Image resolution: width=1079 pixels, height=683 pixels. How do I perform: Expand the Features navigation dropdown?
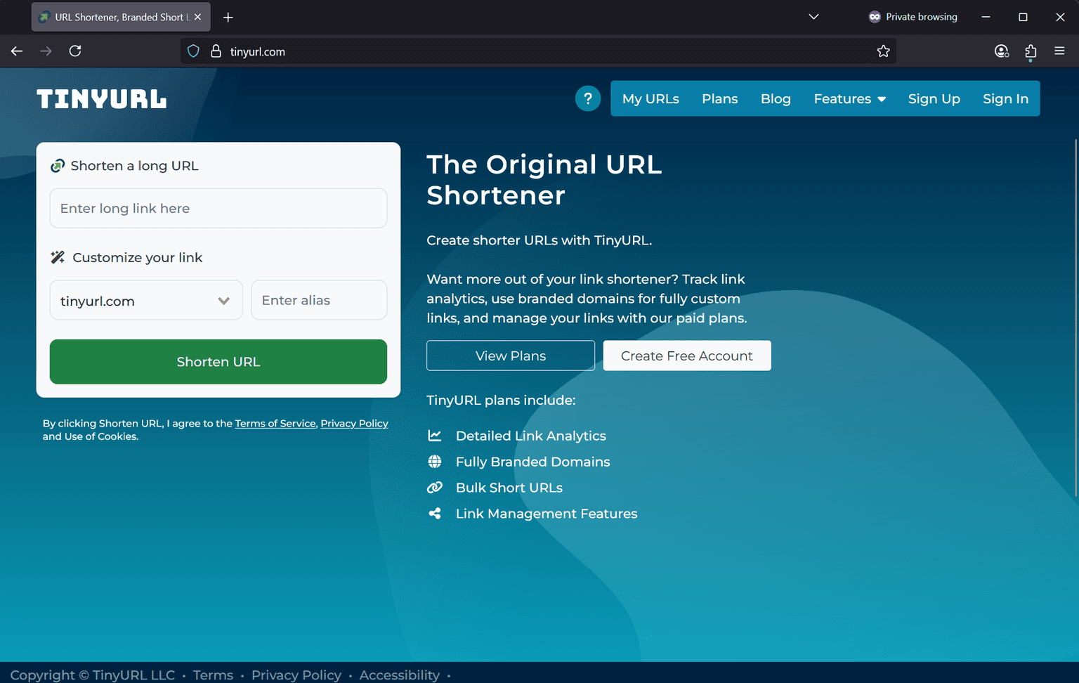pos(849,98)
